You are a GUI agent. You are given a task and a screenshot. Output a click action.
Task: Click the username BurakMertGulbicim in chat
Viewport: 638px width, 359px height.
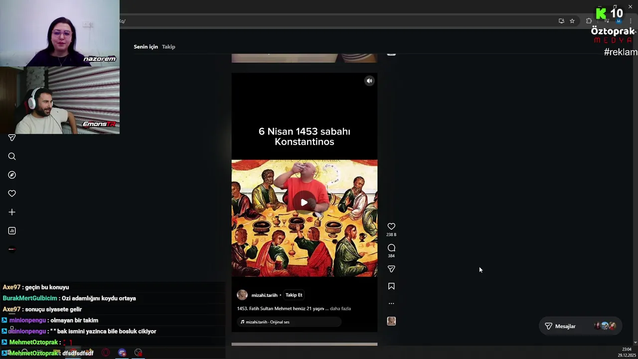pyautogui.click(x=30, y=298)
